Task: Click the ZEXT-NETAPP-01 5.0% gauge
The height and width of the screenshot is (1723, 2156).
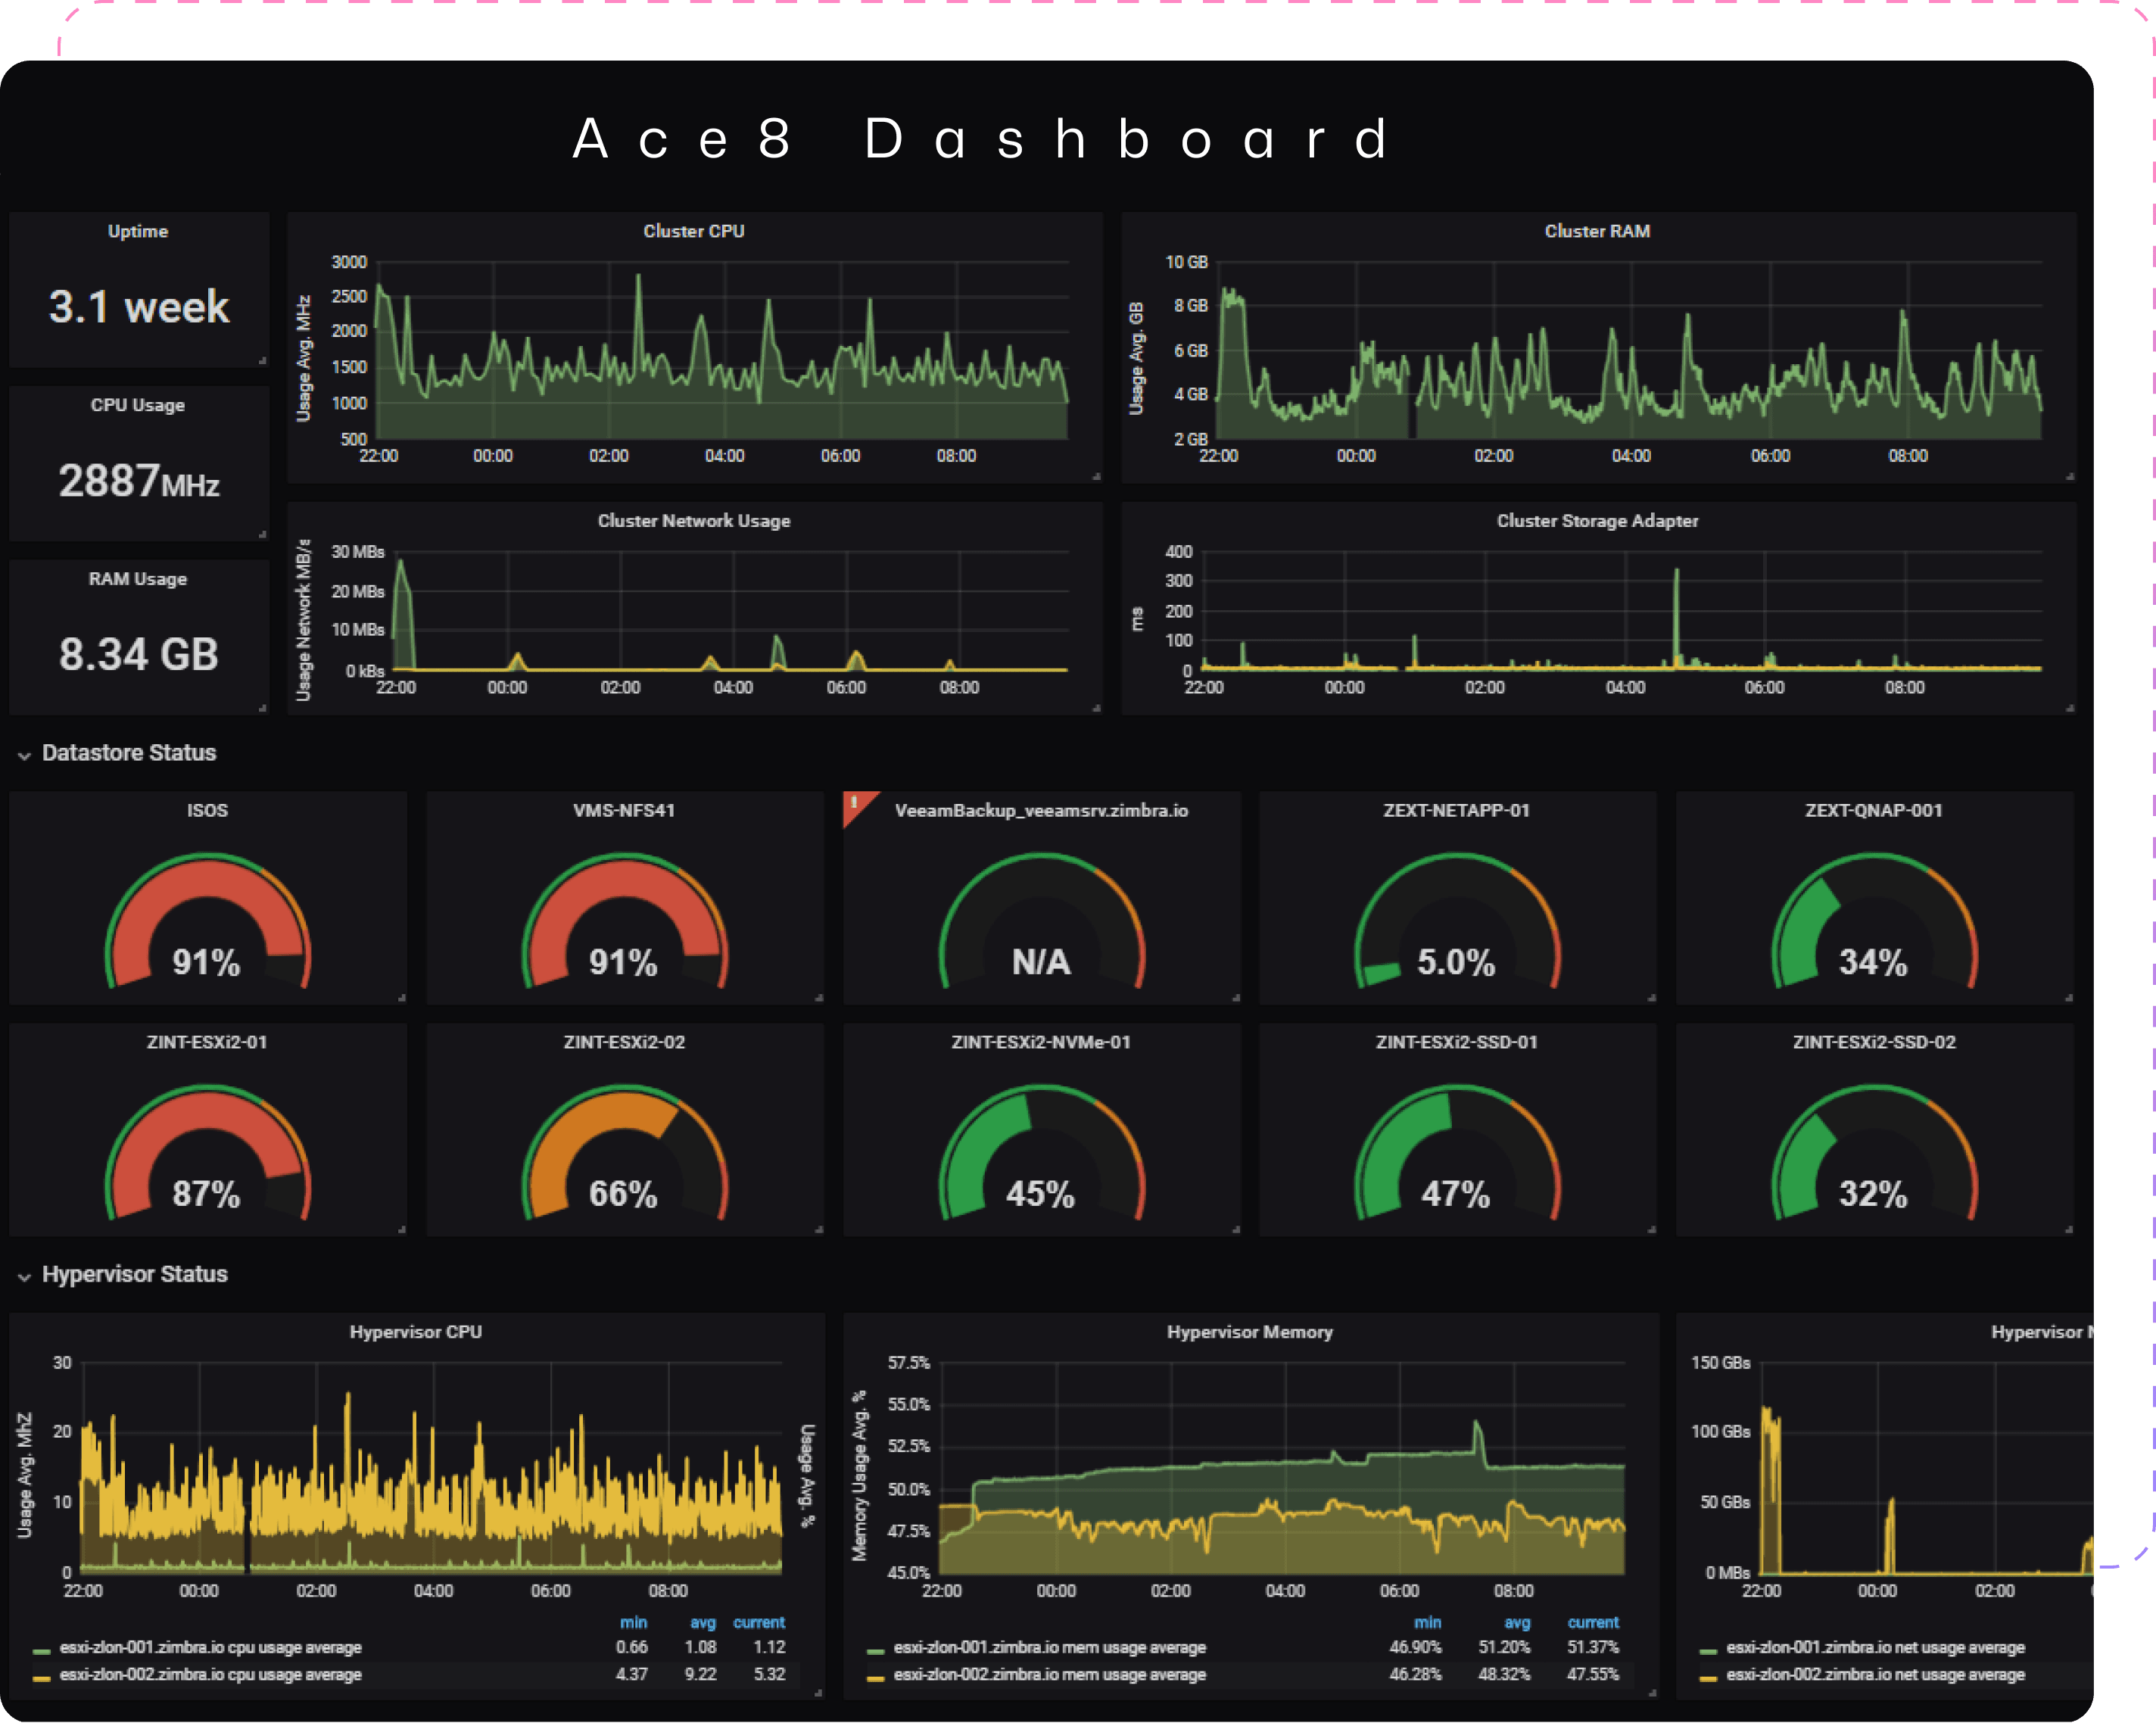Action: point(1457,921)
